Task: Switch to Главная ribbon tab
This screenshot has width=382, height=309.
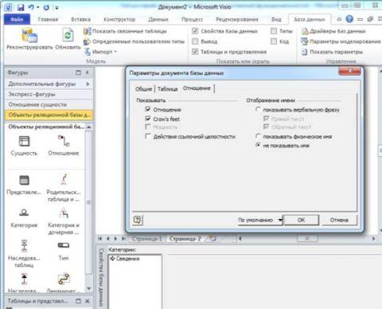Action: click(x=48, y=19)
